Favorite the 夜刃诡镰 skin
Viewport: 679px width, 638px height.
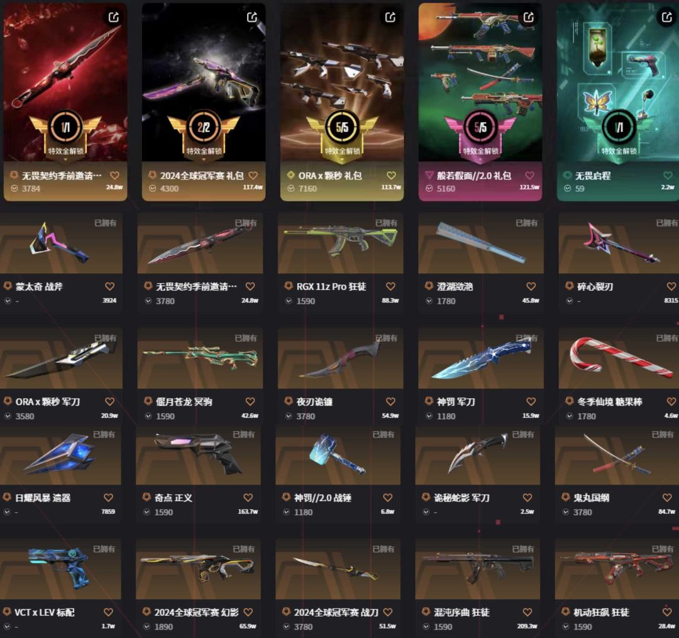(390, 402)
